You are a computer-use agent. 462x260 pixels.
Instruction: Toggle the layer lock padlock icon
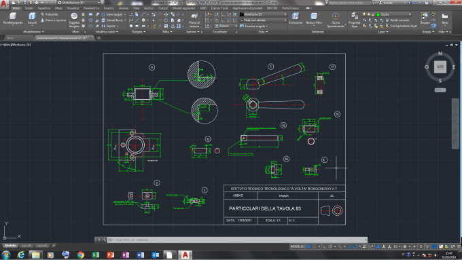[x=373, y=14]
